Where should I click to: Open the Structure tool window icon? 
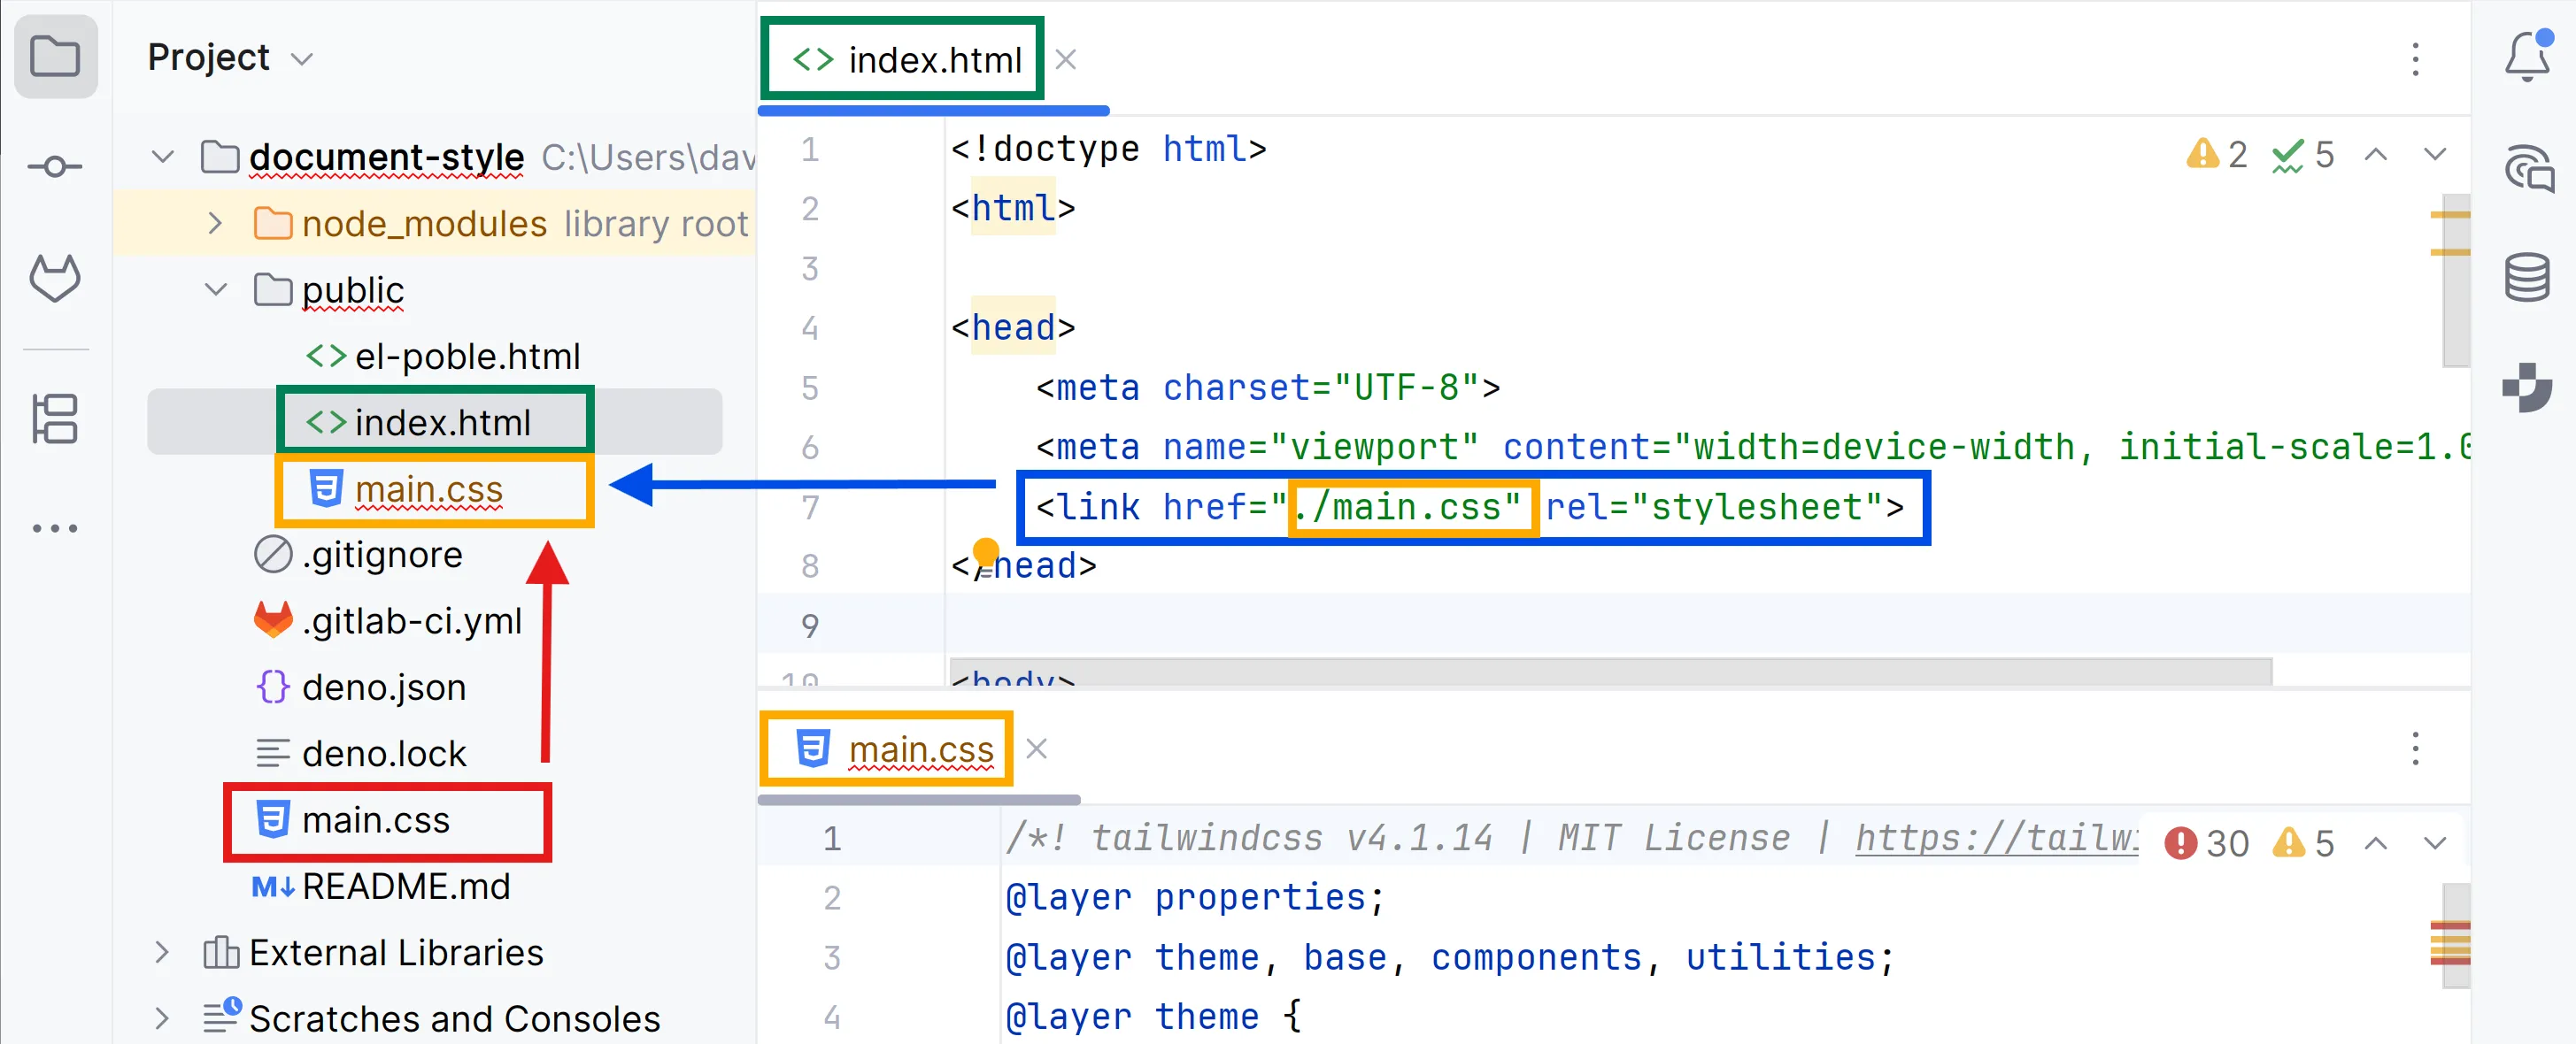click(x=55, y=418)
